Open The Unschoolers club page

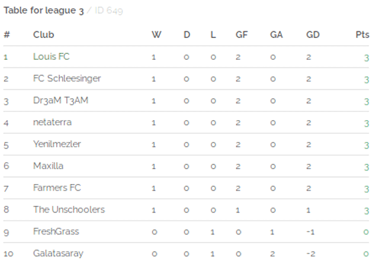point(69,210)
